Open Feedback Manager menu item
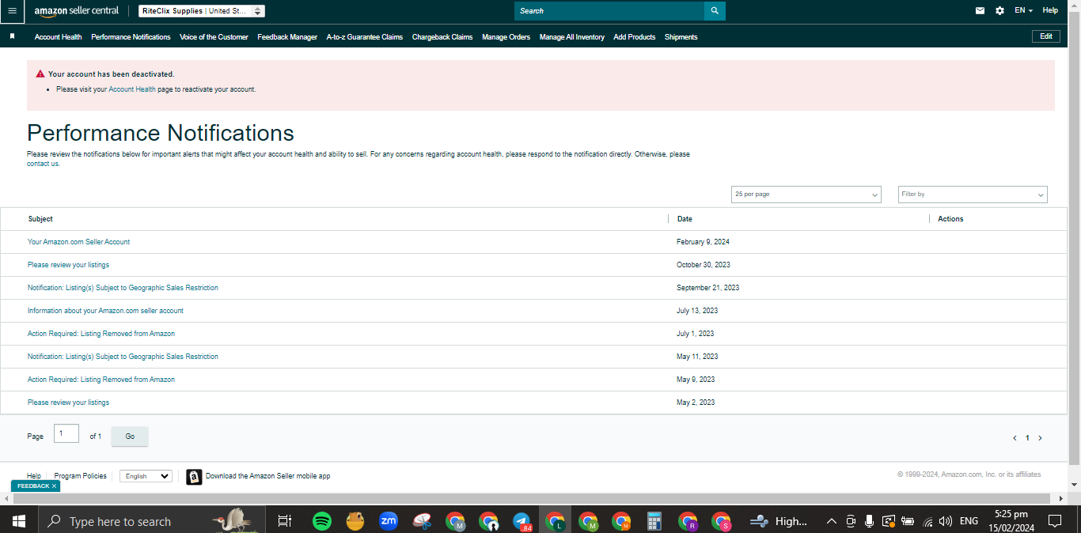The height and width of the screenshot is (533, 1081). (287, 37)
